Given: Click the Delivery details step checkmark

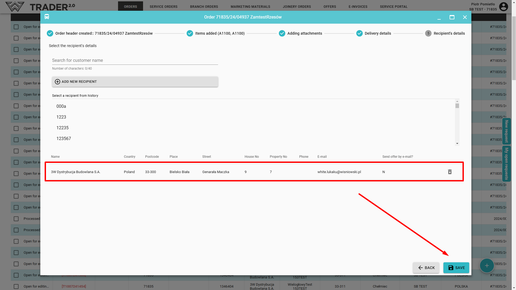Looking at the screenshot, I should [359, 33].
